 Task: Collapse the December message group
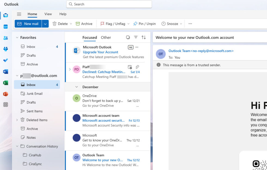77,87
